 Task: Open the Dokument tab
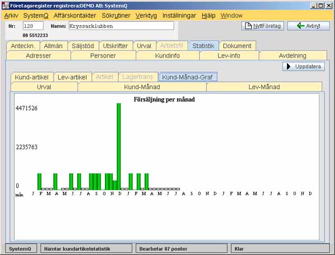tap(237, 46)
